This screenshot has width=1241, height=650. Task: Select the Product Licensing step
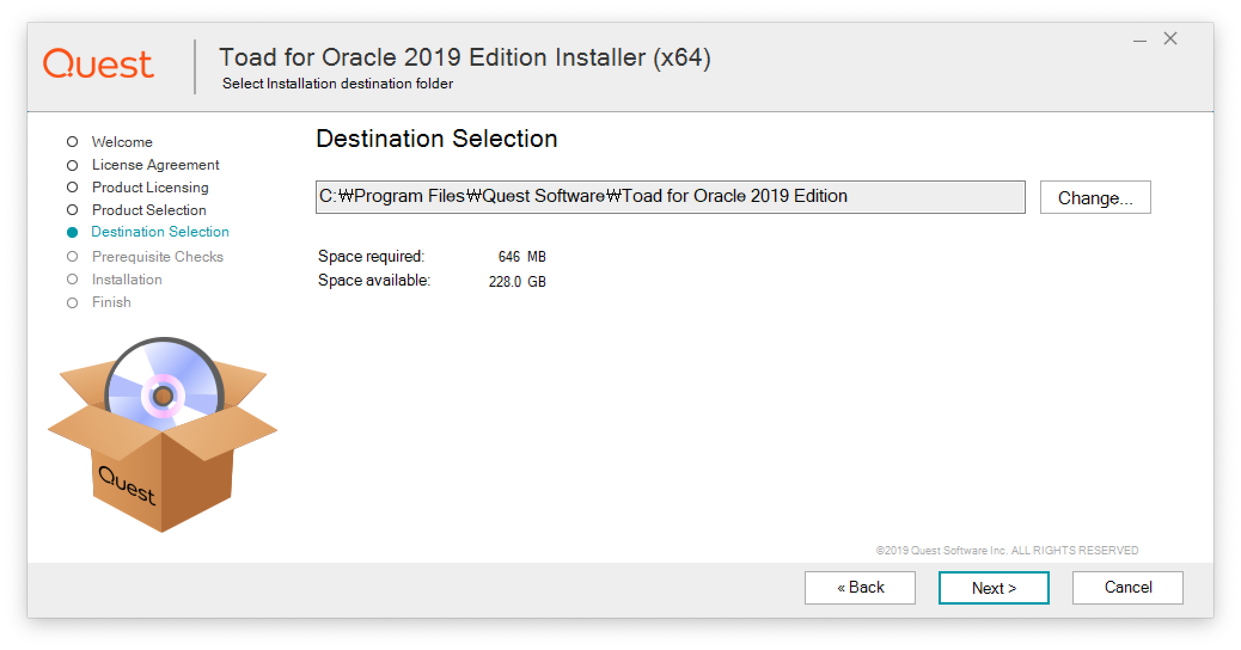[138, 188]
